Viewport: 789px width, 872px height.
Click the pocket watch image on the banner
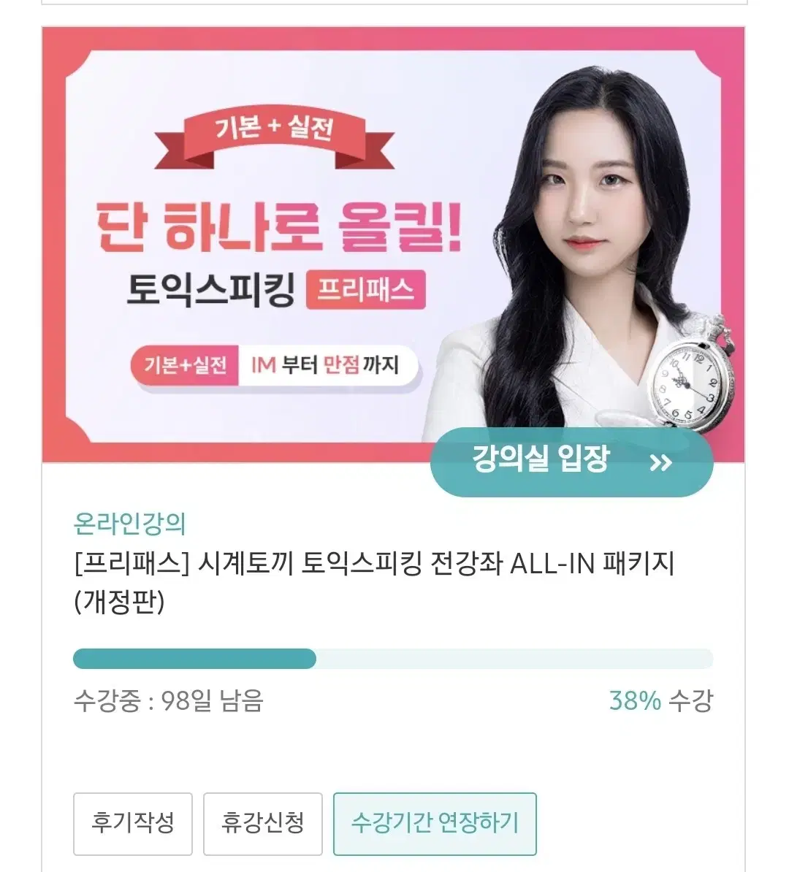point(690,376)
